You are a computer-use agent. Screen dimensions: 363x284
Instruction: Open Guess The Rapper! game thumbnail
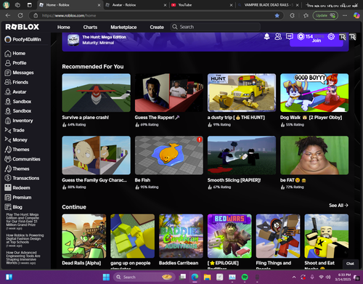pos(169,93)
